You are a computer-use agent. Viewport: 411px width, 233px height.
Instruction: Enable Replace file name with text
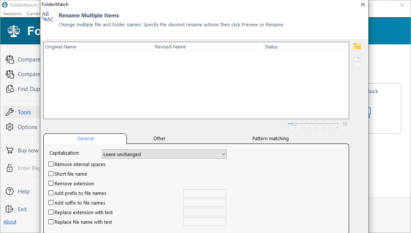pyautogui.click(x=51, y=222)
